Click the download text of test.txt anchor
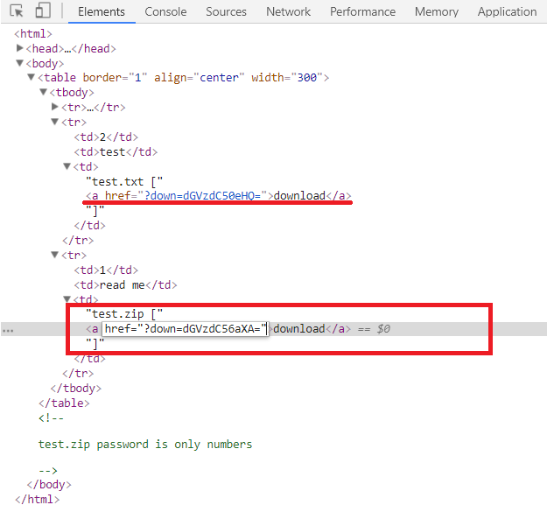This screenshot has width=547, height=505. pos(299,196)
